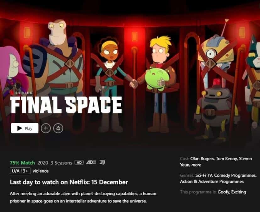Screen dimensions: 260x212
Task: Click the 3 Seasons label
Action: pyautogui.click(x=61, y=163)
